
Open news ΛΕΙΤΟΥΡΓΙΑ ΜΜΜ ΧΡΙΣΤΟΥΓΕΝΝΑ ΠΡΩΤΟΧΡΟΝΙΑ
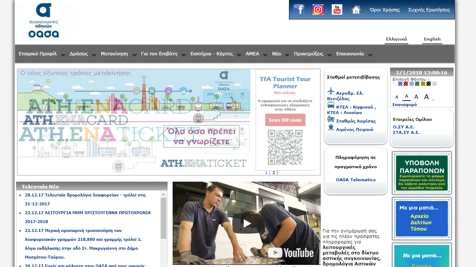pyautogui.click(x=88, y=217)
